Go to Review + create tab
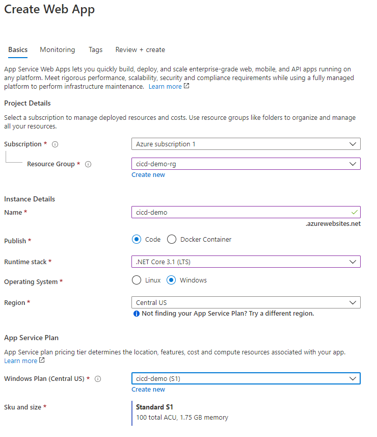Viewport: 377px width, 437px height. click(x=140, y=50)
